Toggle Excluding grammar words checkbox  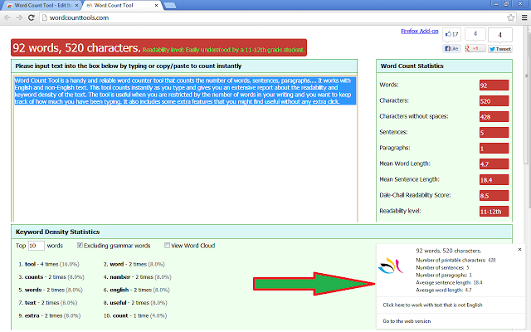pyautogui.click(x=80, y=246)
